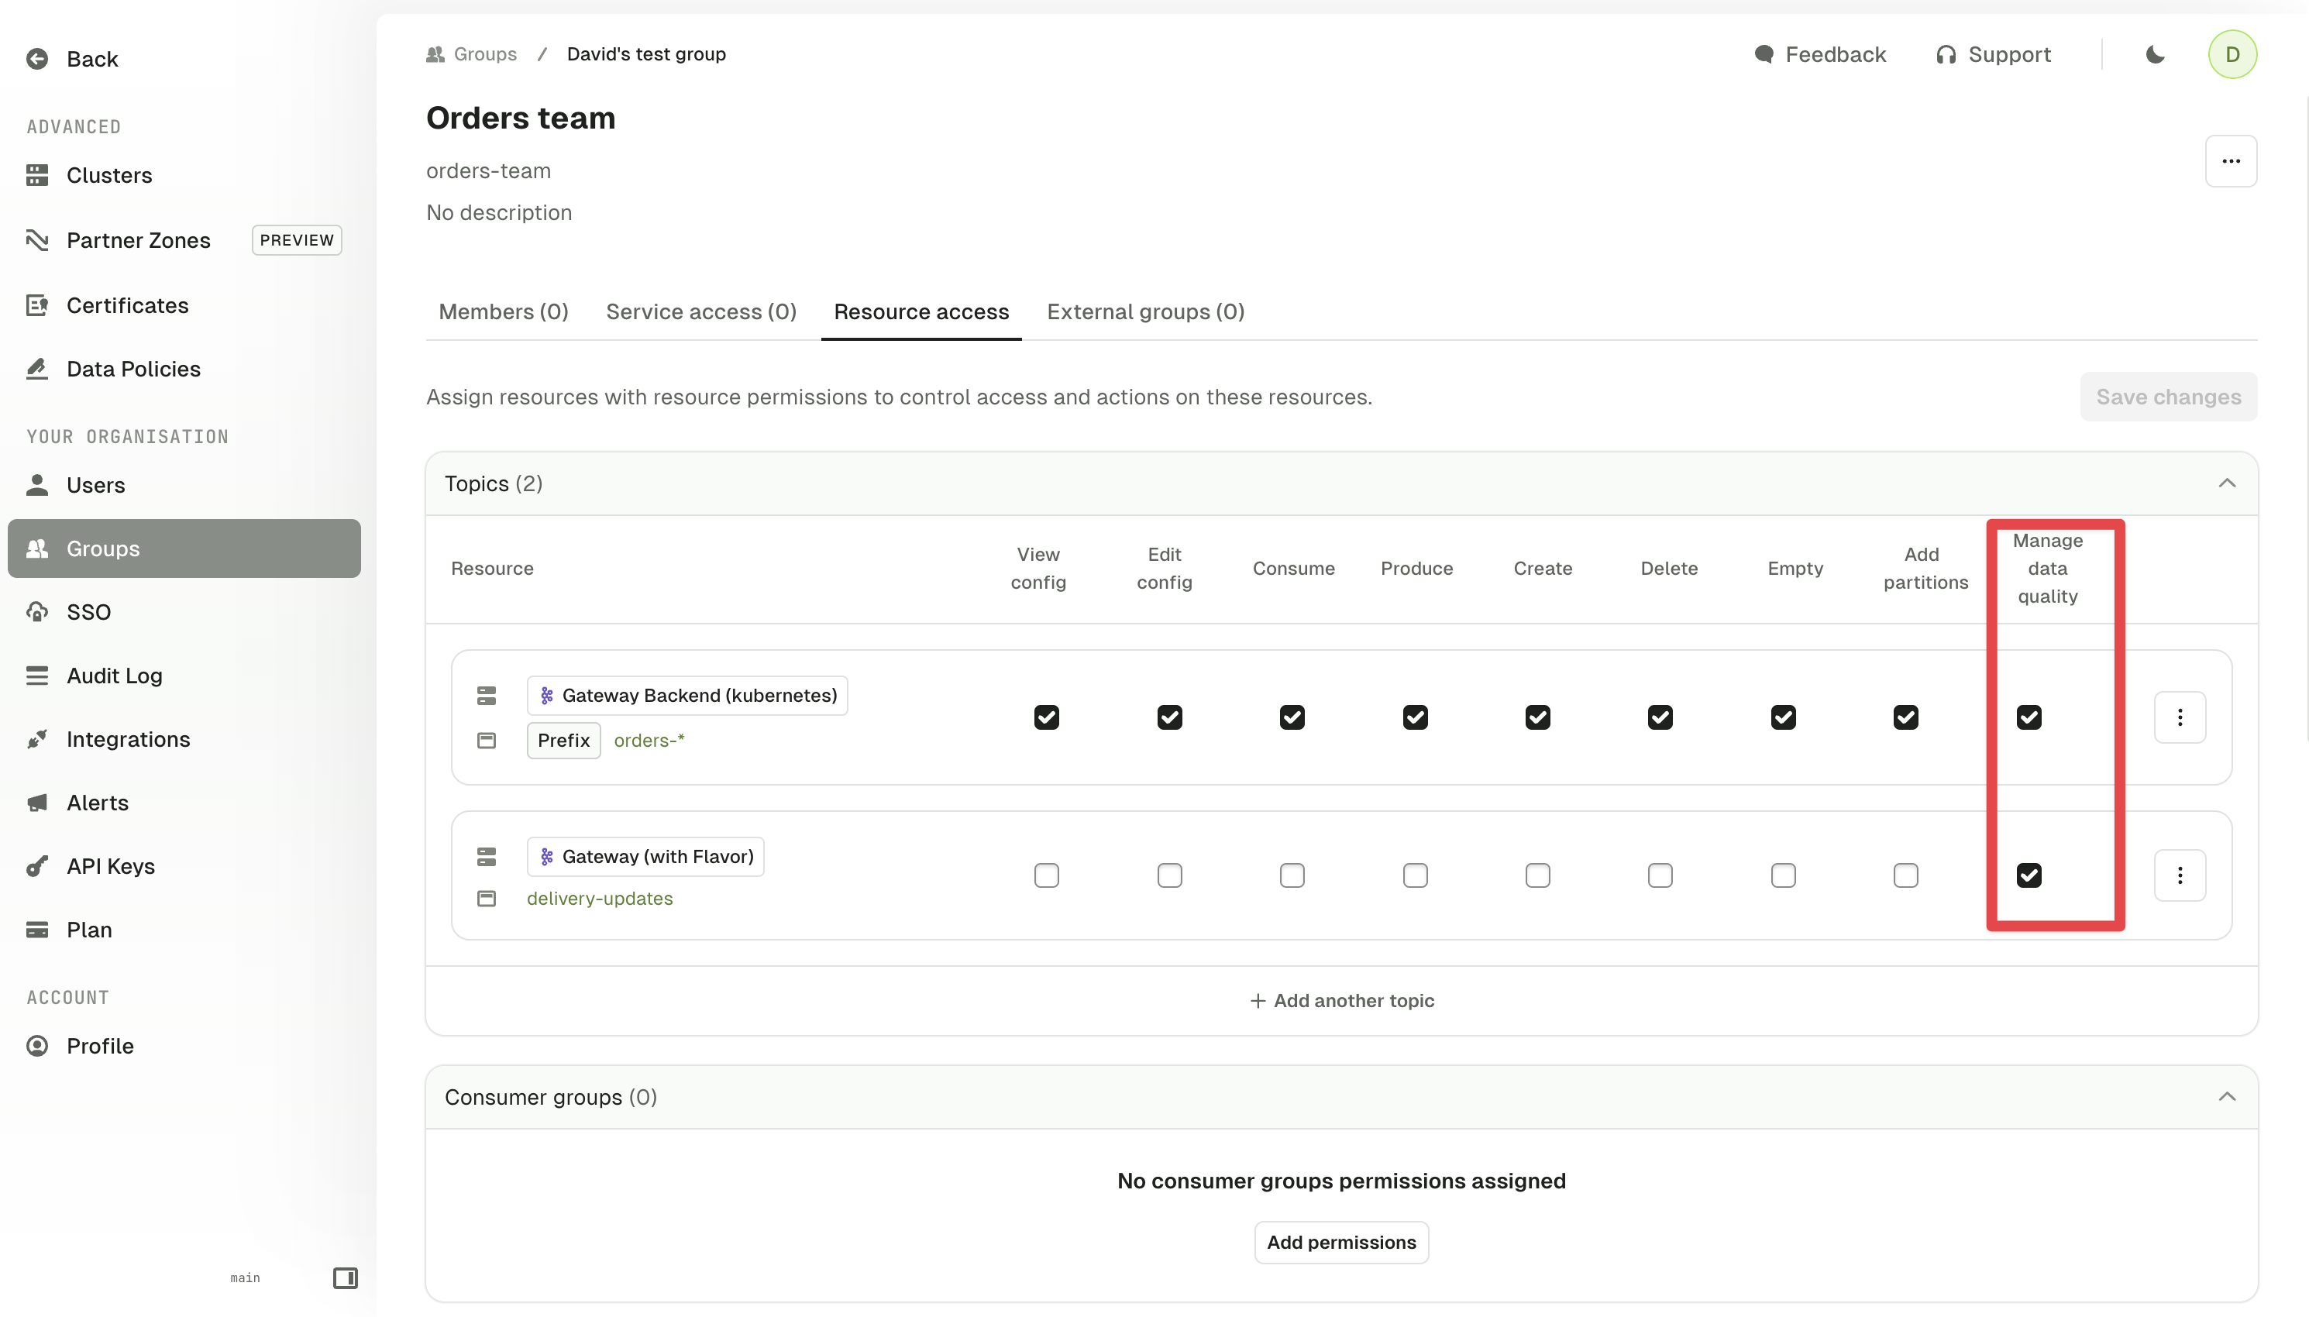
Task: Click the Profile circle icon
Action: coord(37,1046)
